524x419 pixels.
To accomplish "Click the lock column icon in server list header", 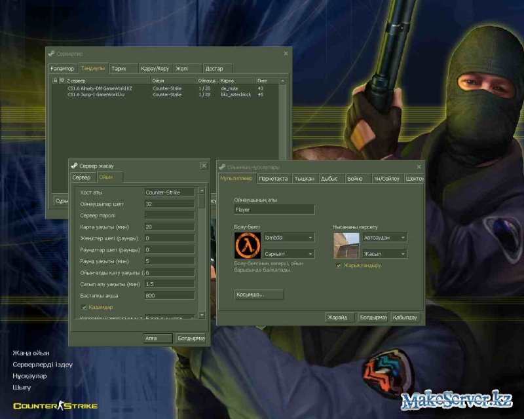I will (55, 81).
